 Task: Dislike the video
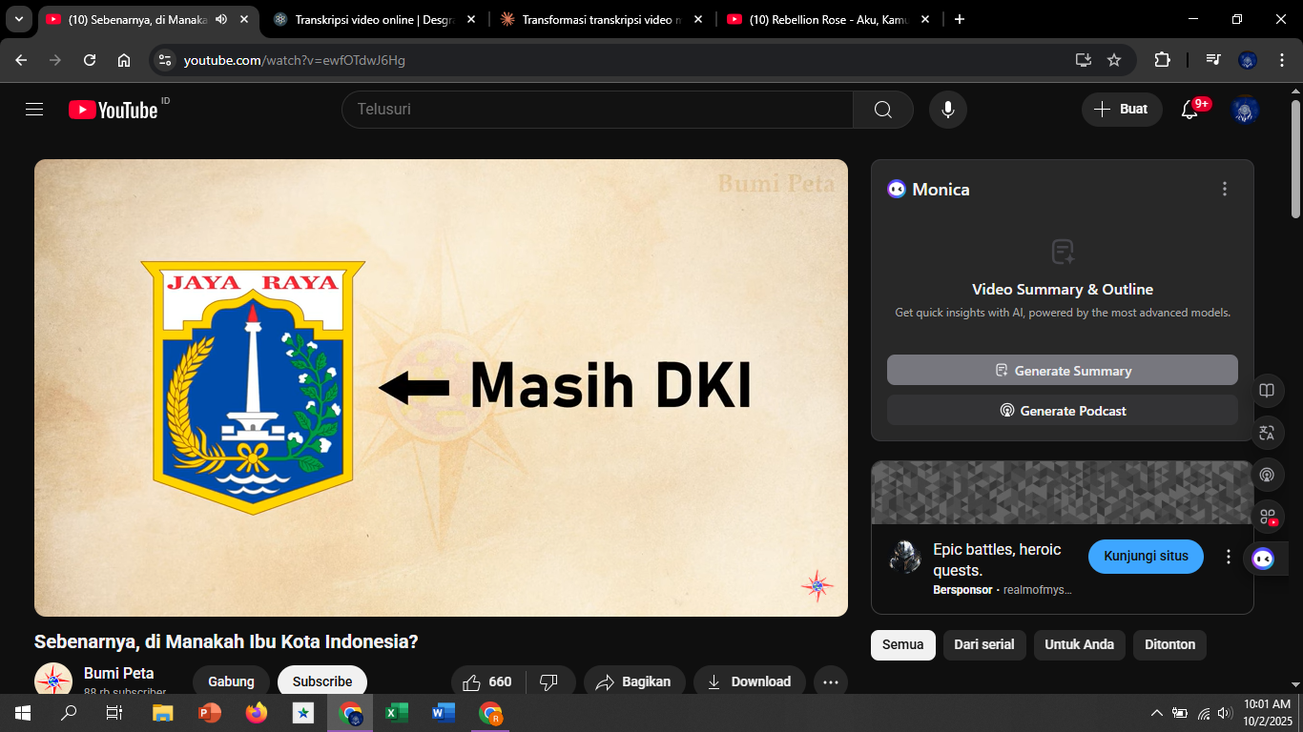point(549,681)
